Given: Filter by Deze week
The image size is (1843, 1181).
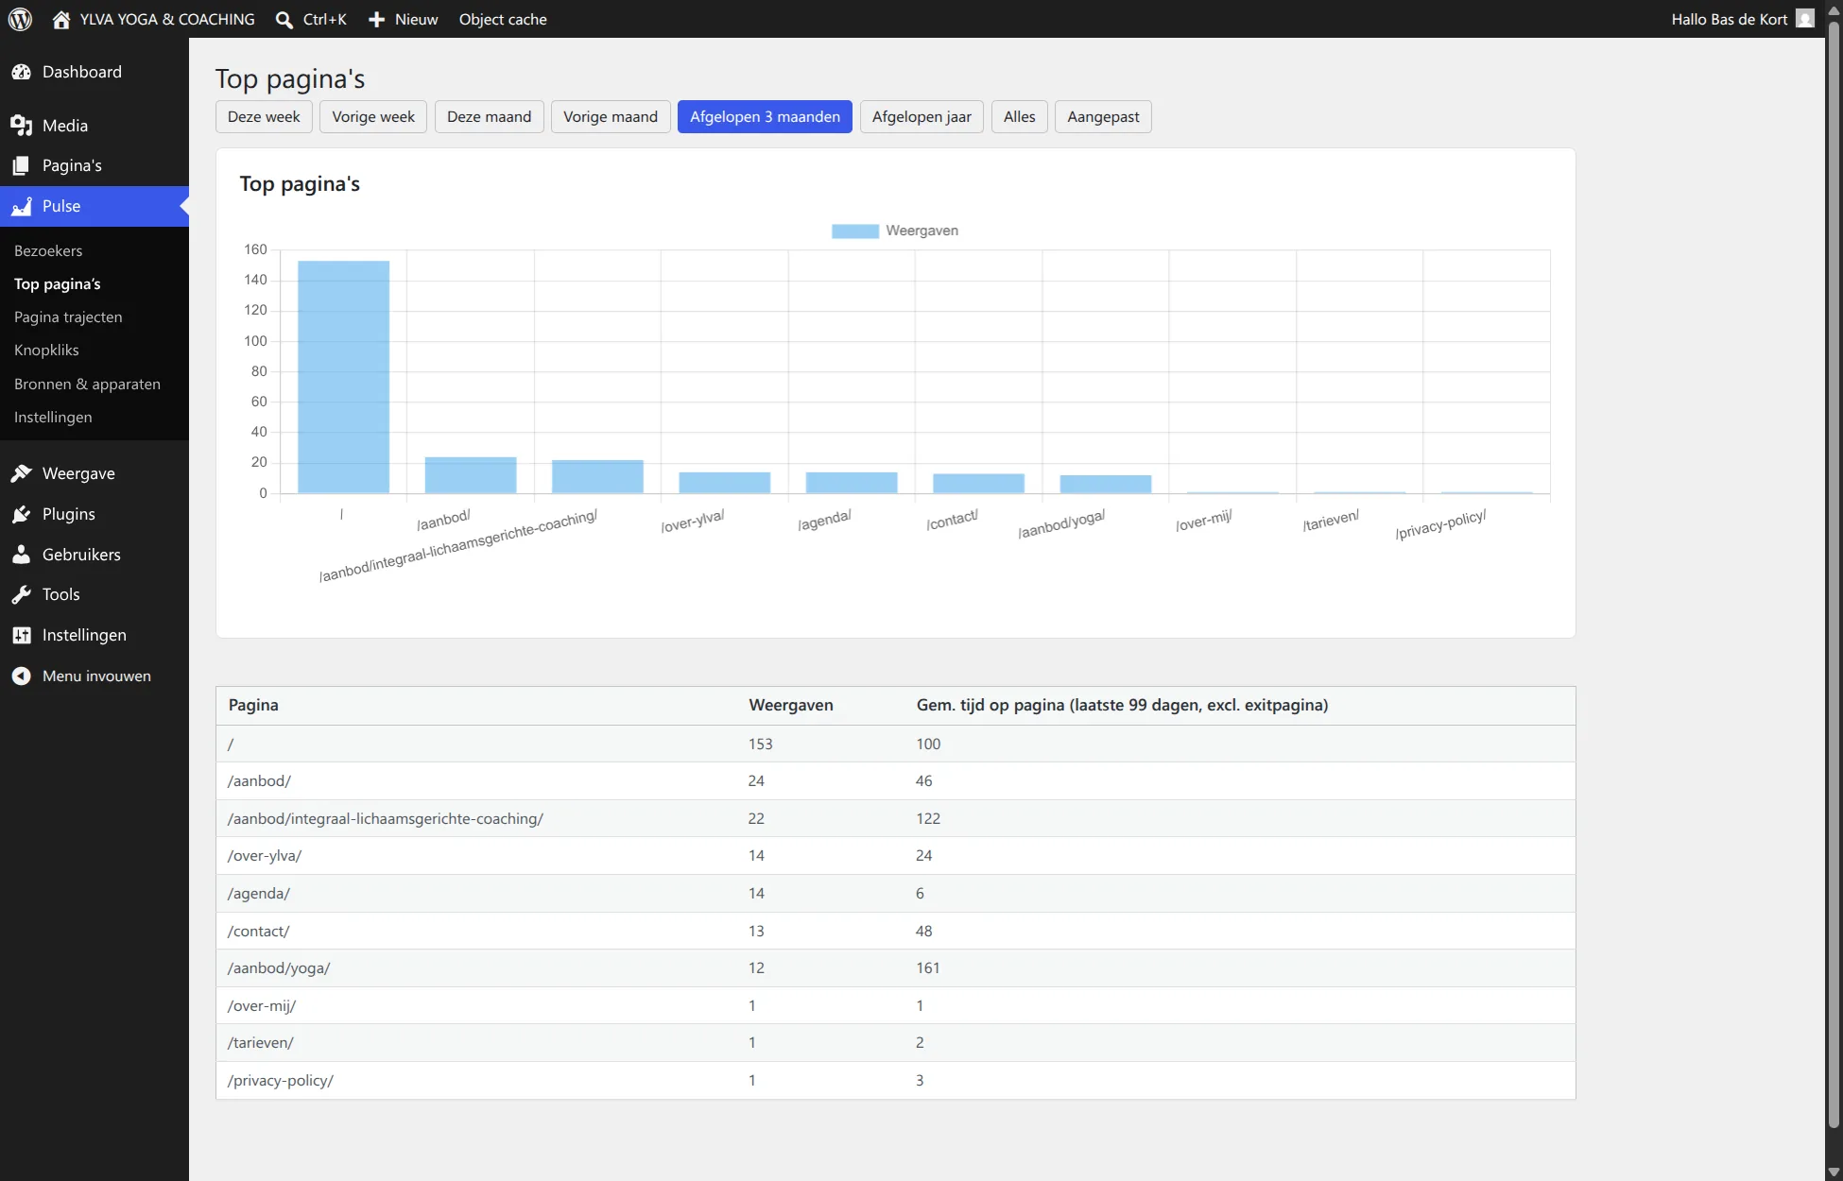Looking at the screenshot, I should click(x=264, y=116).
